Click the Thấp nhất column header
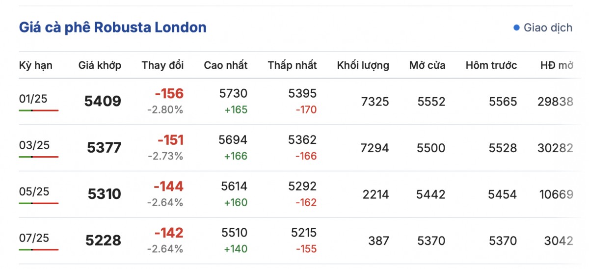Viewport: 589px width, 269px height. [292, 65]
